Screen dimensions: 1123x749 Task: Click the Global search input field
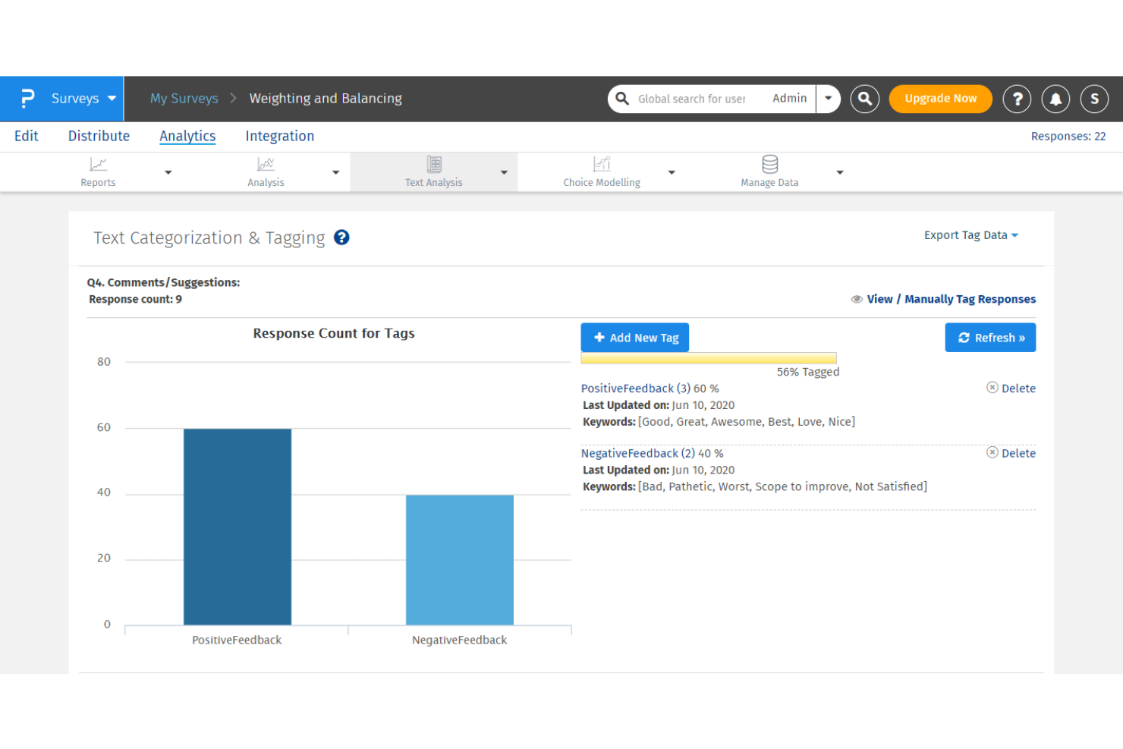pos(690,99)
